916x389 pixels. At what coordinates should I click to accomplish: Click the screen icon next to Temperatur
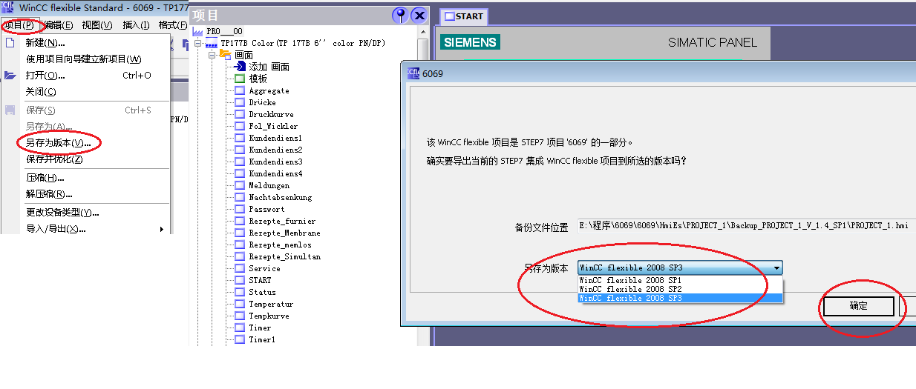tap(240, 304)
